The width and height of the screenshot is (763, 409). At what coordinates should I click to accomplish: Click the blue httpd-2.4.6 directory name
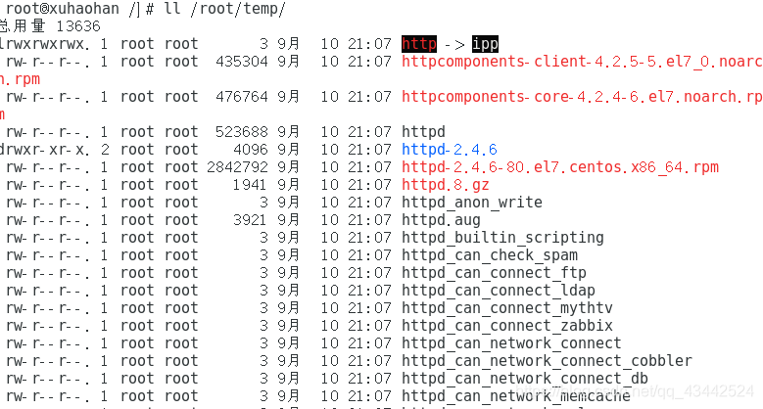coord(450,150)
